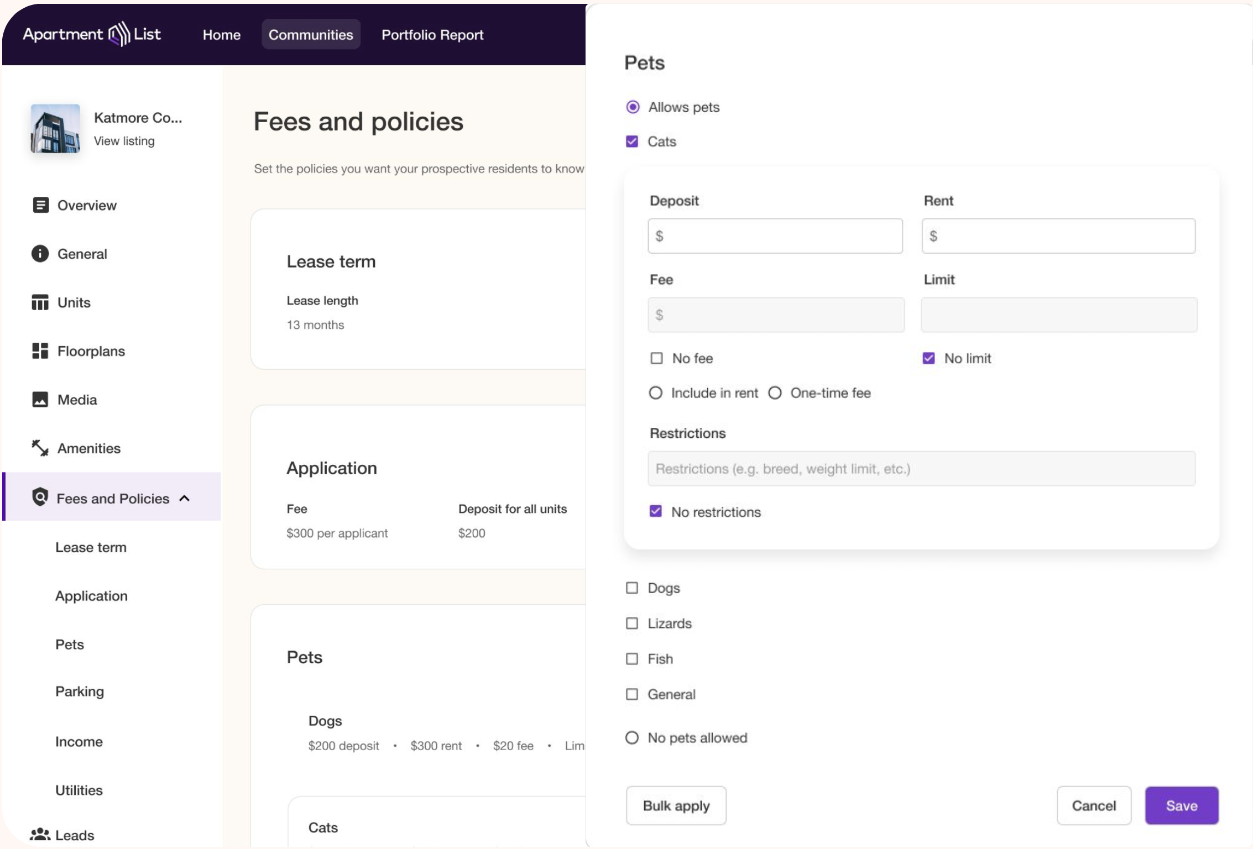Check the Dogs checkbox
Image resolution: width=1253 pixels, height=849 pixels.
pos(632,588)
